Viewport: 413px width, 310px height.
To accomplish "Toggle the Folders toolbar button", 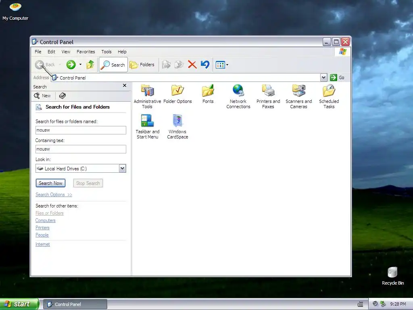I will point(142,65).
